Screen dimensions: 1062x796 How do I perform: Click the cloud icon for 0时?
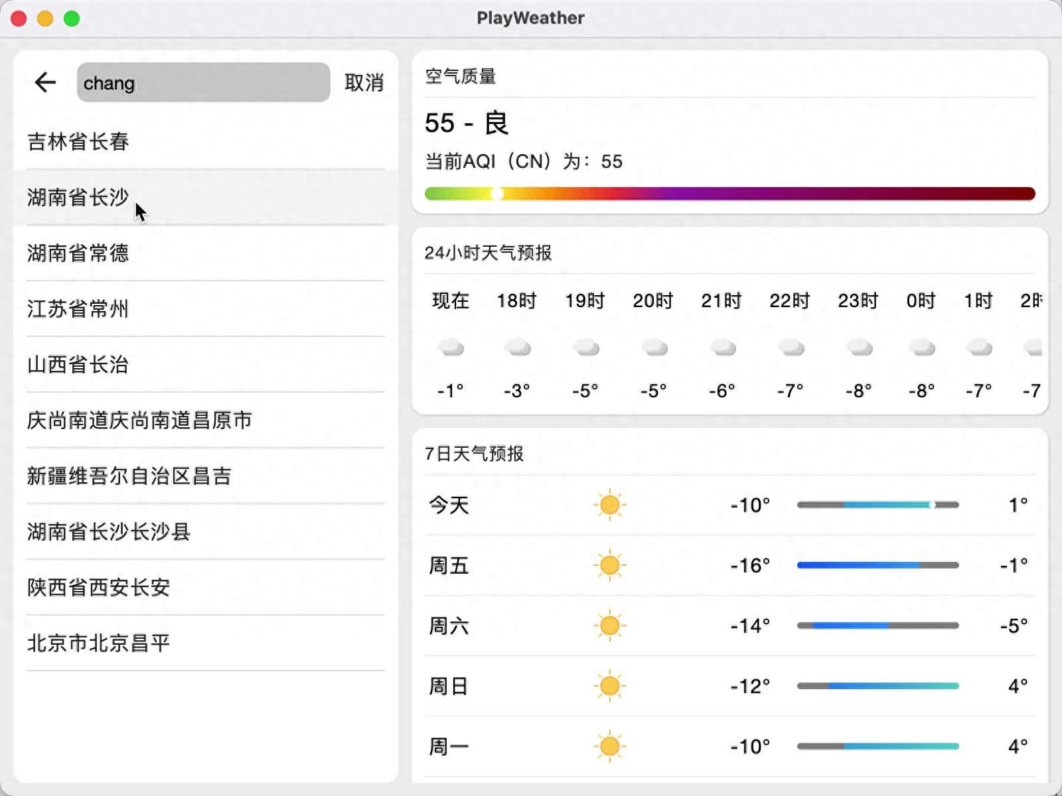[921, 347]
